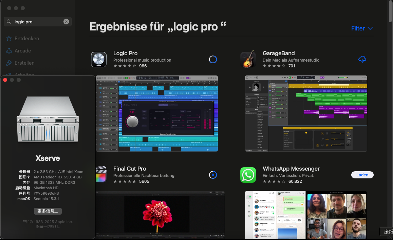Click the Entdecken star icon

[9, 39]
